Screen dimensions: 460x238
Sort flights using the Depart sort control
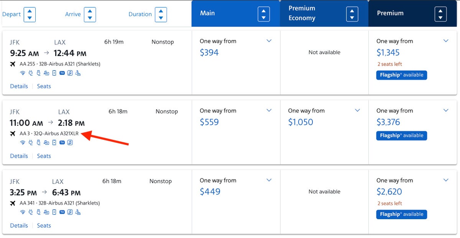30,15
